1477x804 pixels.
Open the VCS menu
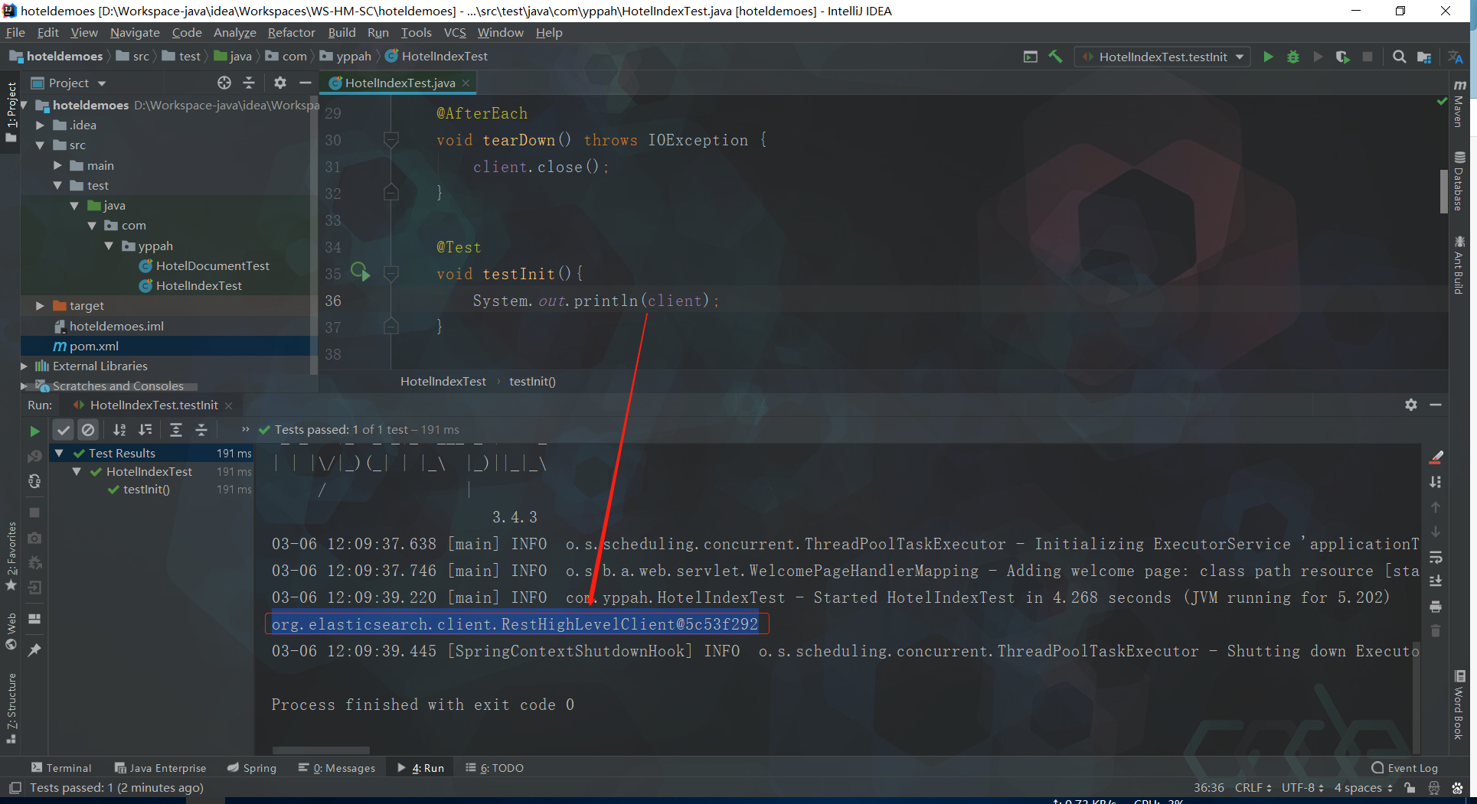tap(455, 32)
